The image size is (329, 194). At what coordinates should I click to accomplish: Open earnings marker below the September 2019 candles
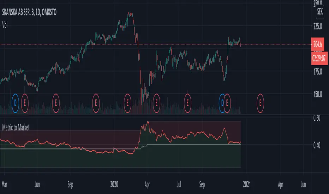click(x=56, y=103)
